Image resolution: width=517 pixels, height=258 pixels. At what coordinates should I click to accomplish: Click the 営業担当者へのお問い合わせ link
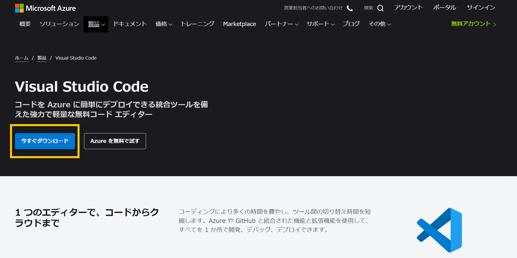pos(313,8)
